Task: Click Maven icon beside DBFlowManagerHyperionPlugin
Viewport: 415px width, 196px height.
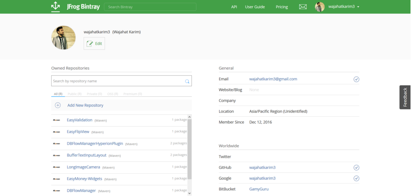Action: (57, 144)
